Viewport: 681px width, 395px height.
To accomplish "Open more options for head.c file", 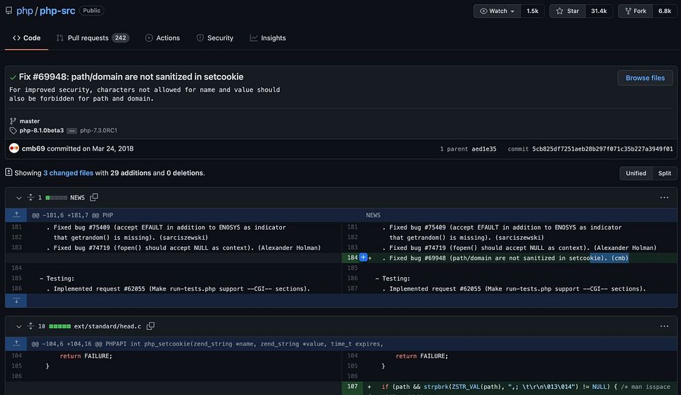I will pyautogui.click(x=664, y=326).
